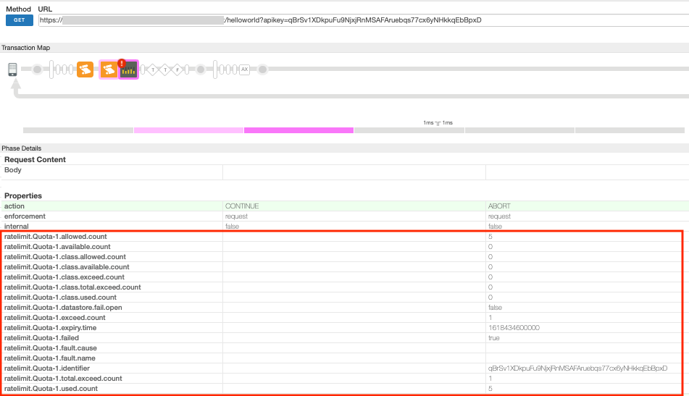The width and height of the screenshot is (689, 396).
Task: Select the light pink timeline segment
Action: tap(188, 130)
